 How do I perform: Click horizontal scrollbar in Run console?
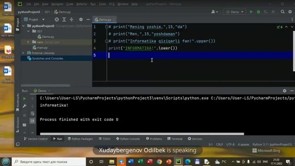point(142,134)
